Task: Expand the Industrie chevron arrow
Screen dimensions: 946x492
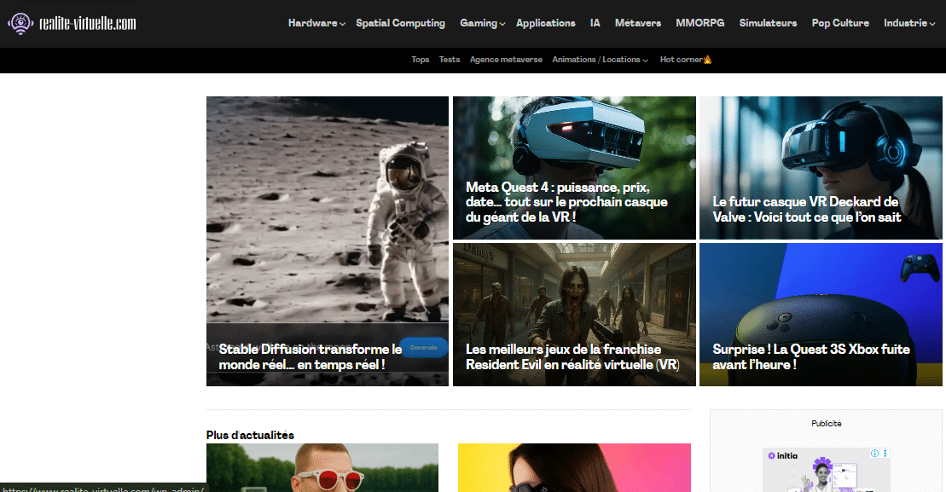Action: click(x=932, y=24)
